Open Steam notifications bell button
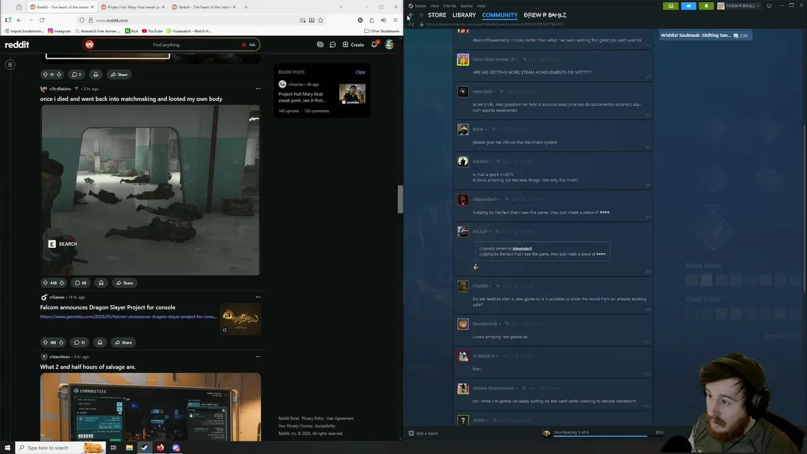 pyautogui.click(x=706, y=6)
